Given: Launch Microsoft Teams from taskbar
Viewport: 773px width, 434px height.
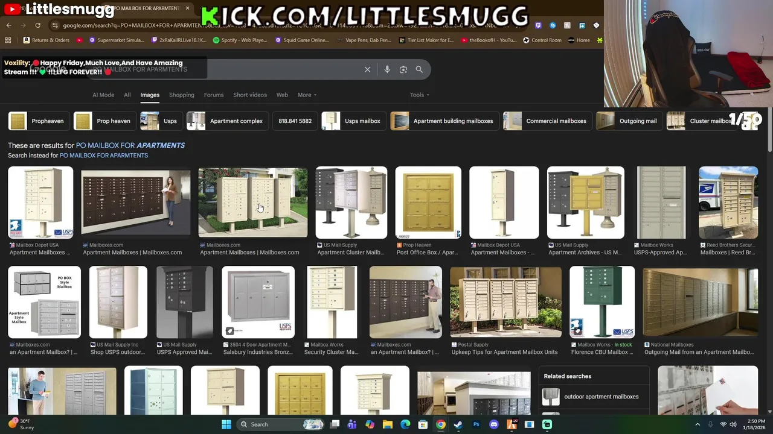Looking at the screenshot, I should click(352, 424).
